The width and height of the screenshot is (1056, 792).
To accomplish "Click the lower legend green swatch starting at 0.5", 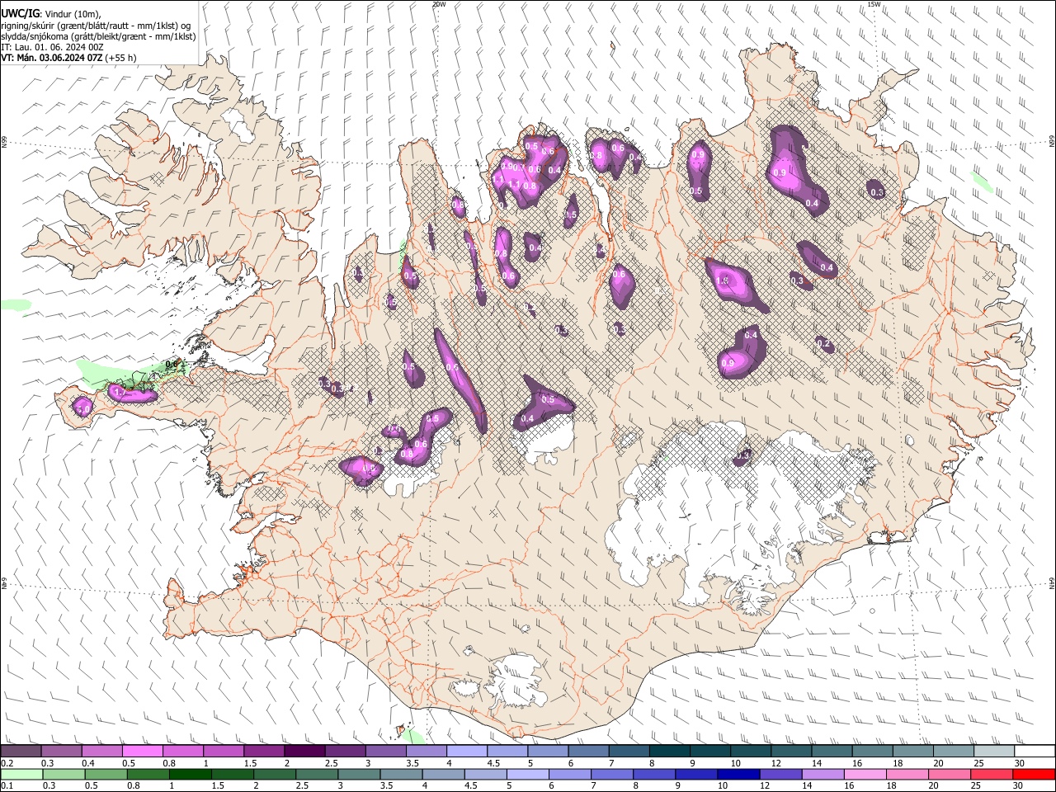I will tap(106, 774).
